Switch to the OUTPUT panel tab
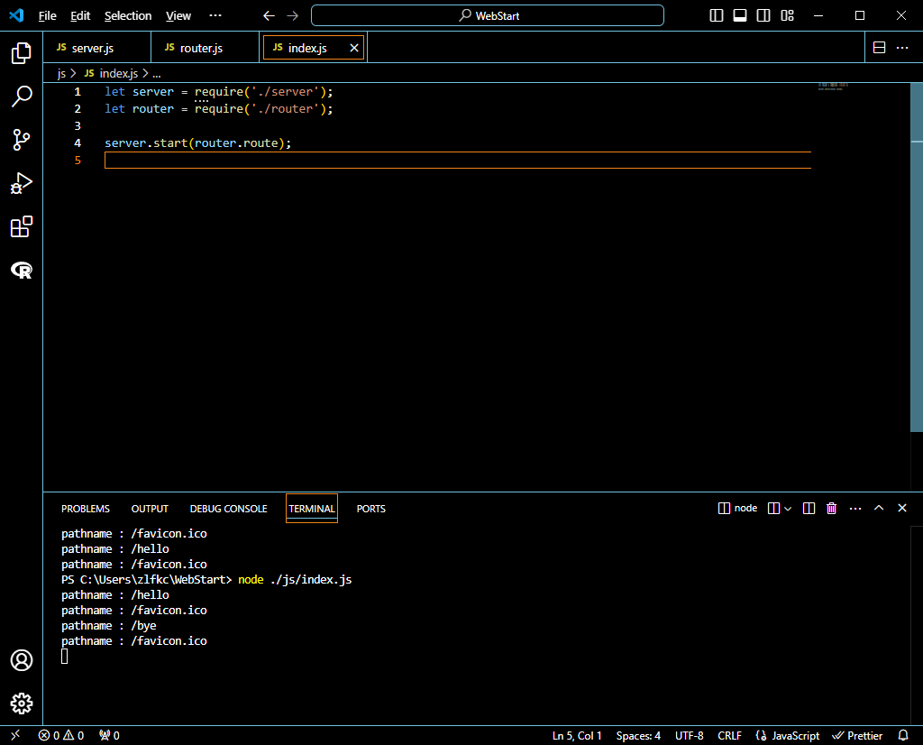The image size is (923, 745). click(150, 509)
